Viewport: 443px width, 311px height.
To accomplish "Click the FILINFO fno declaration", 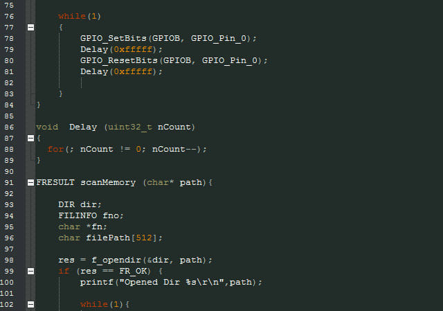I will [91, 215].
